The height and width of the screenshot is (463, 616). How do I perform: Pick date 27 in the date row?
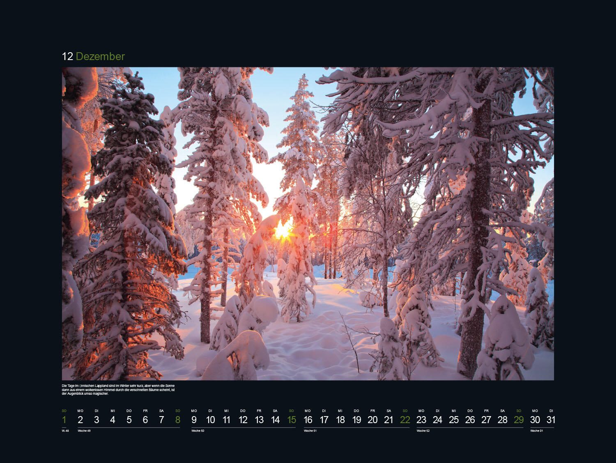[x=486, y=420]
